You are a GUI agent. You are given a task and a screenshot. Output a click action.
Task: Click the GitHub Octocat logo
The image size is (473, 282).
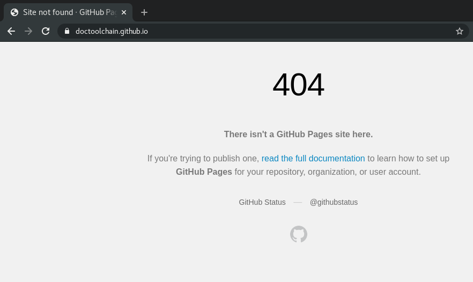(x=299, y=234)
